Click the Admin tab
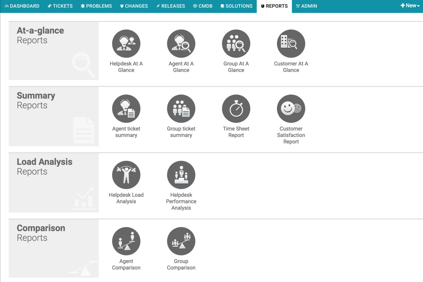This screenshot has height=282, width=423. tap(306, 6)
